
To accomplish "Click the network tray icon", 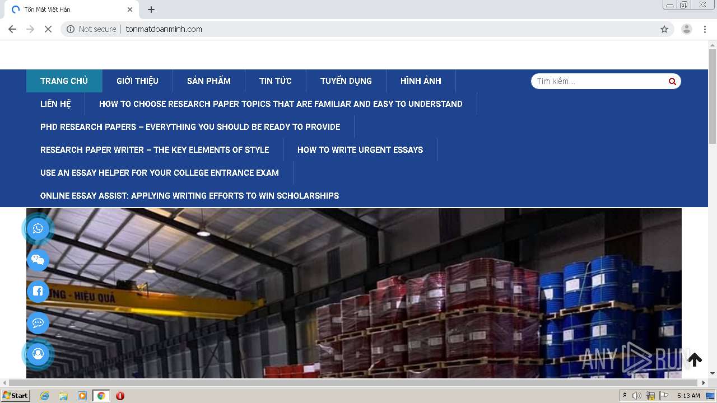I will pyautogui.click(x=650, y=396).
